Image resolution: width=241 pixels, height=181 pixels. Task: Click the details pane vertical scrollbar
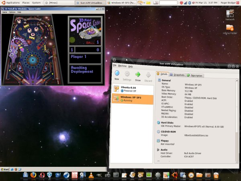237,121
